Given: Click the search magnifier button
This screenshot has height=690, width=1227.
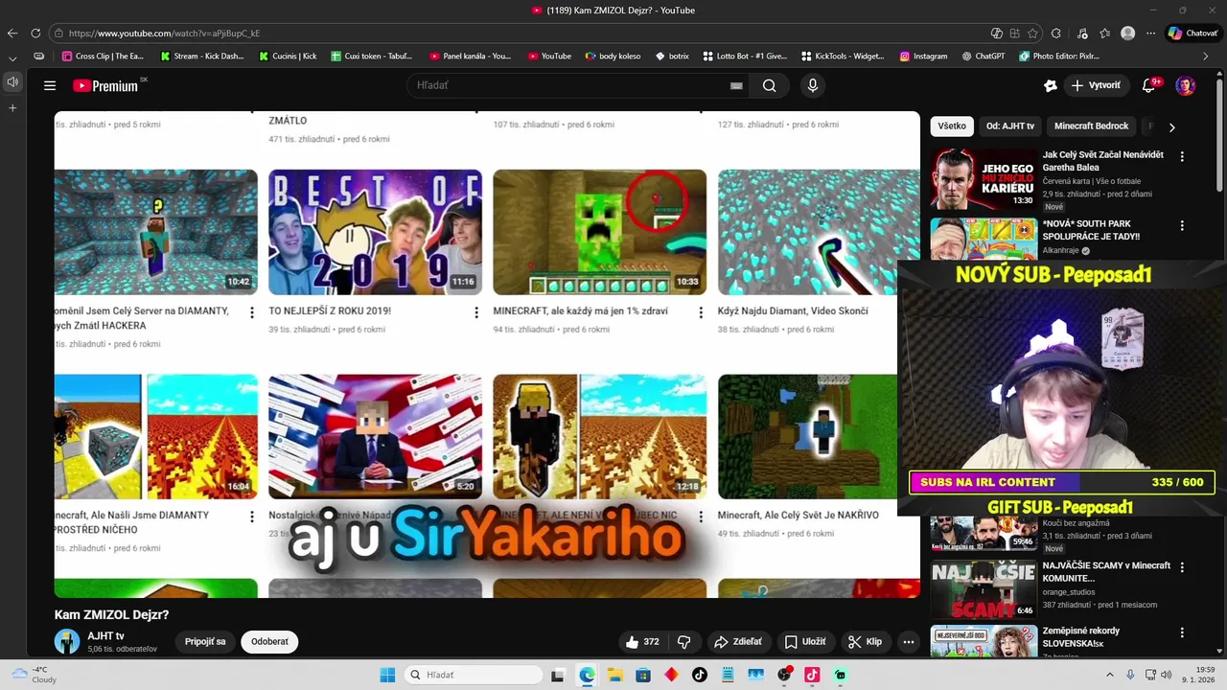Looking at the screenshot, I should [x=769, y=85].
